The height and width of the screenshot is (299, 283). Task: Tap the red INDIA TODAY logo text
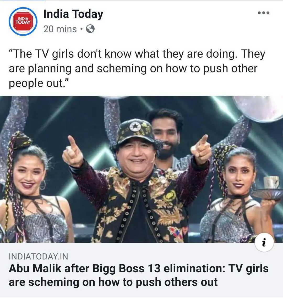(x=23, y=21)
